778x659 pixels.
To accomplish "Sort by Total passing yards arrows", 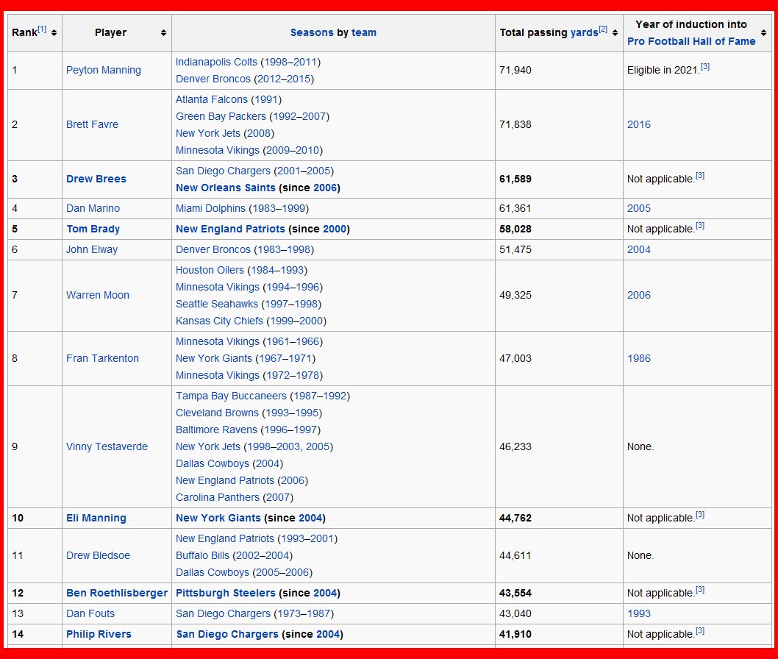I will [x=615, y=33].
